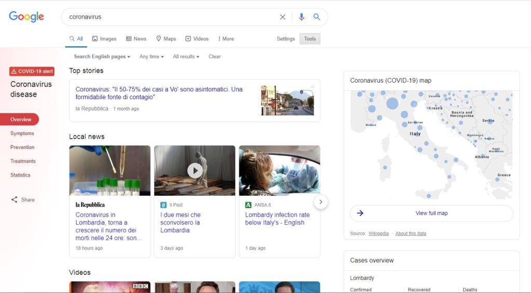Click the la Repubblica logo on news card
The image size is (531, 293).
pyautogui.click(x=90, y=205)
